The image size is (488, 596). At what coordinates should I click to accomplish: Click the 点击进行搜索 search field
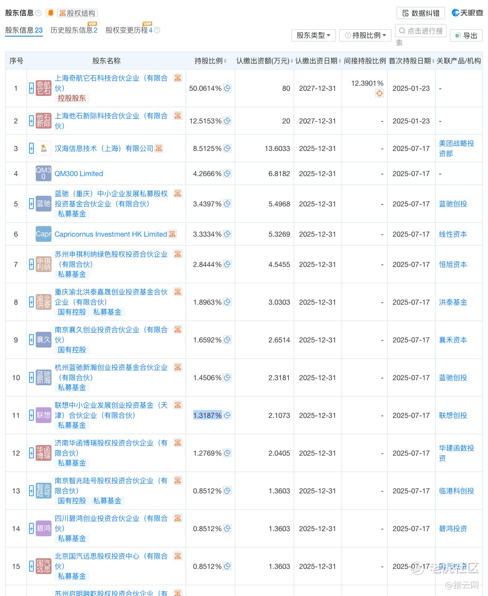click(421, 31)
